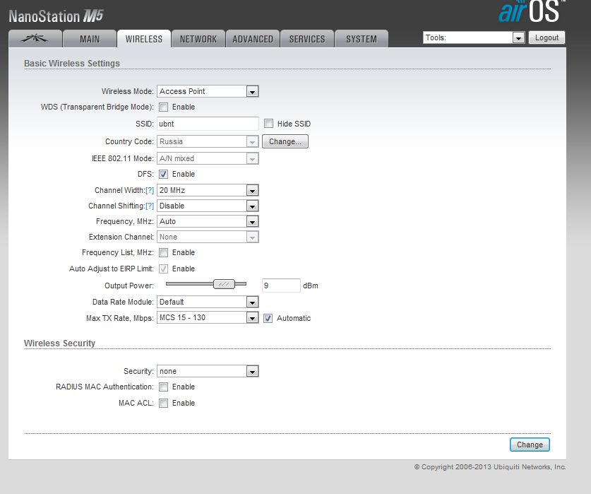Tick the Hide SSID checkbox
The image size is (591, 494).
point(268,124)
